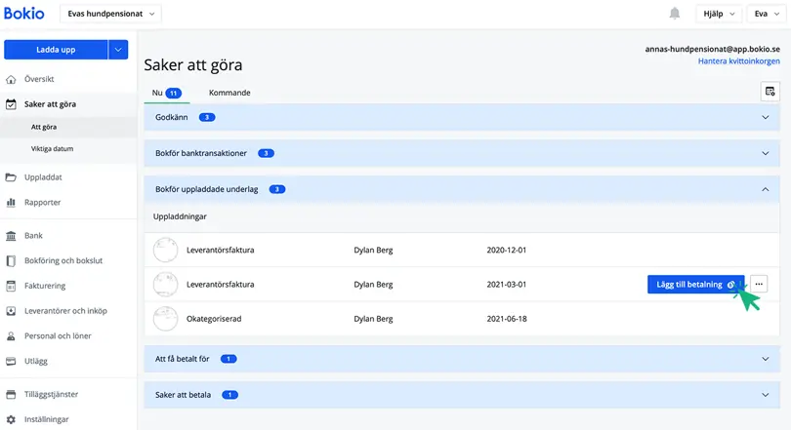
Task: Click the Bokio logo
Action: tap(23, 13)
